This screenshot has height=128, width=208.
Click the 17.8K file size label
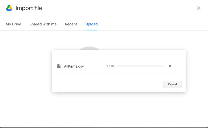[110, 66]
